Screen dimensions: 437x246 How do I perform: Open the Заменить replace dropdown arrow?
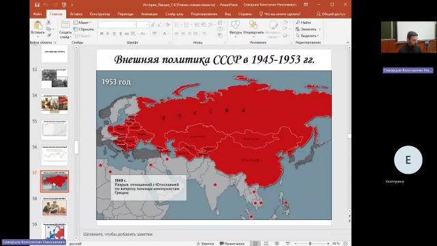(x=320, y=29)
